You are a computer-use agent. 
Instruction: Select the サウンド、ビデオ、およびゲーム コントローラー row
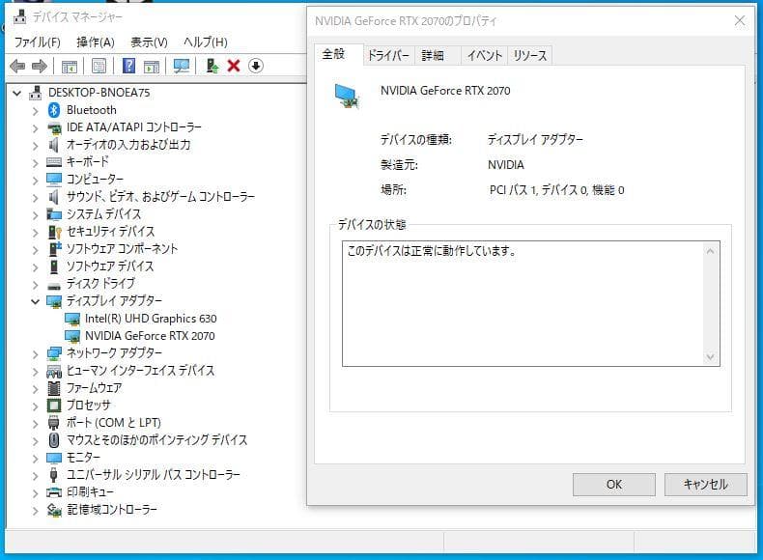tap(160, 197)
